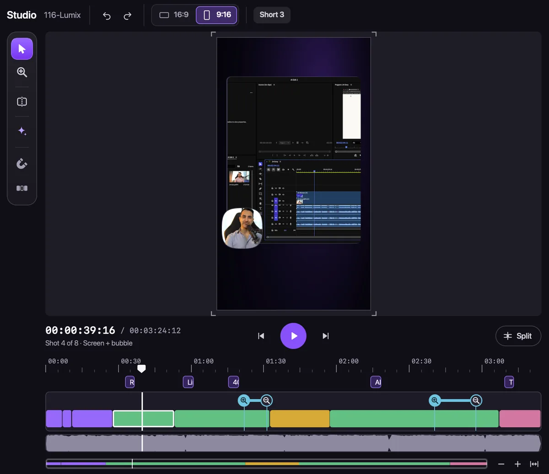Click the 02:30 mark on the ruler

tap(421, 361)
